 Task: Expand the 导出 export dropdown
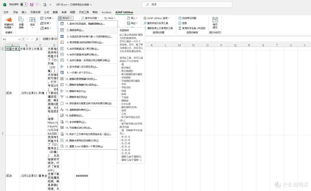(132, 23)
